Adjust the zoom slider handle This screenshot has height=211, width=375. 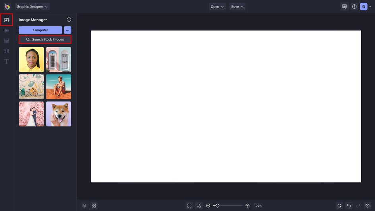coord(217,205)
